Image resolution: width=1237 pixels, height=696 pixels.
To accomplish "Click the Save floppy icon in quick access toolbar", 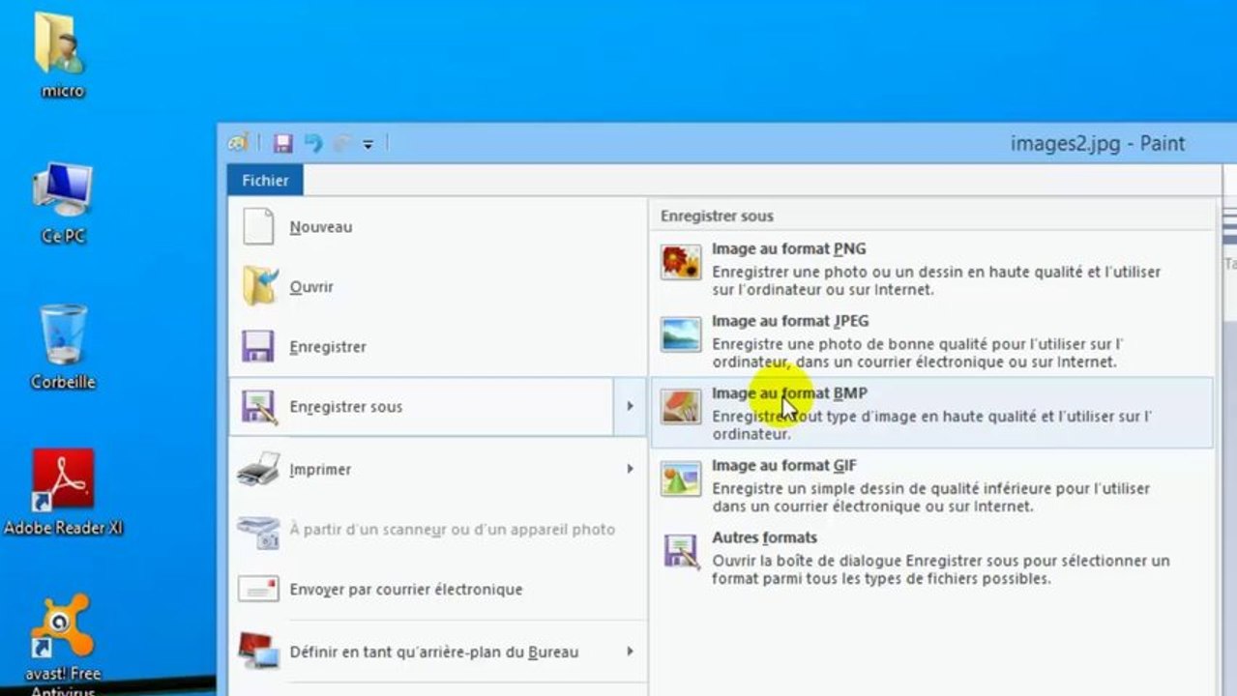I will 282,143.
